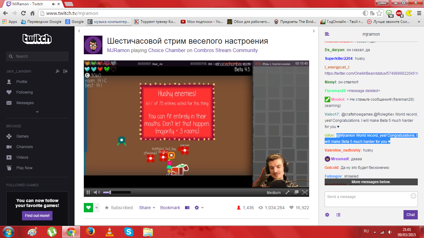Open the Combros Stream Community link
Image resolution: width=424 pixels, height=238 pixels.
(x=226, y=50)
